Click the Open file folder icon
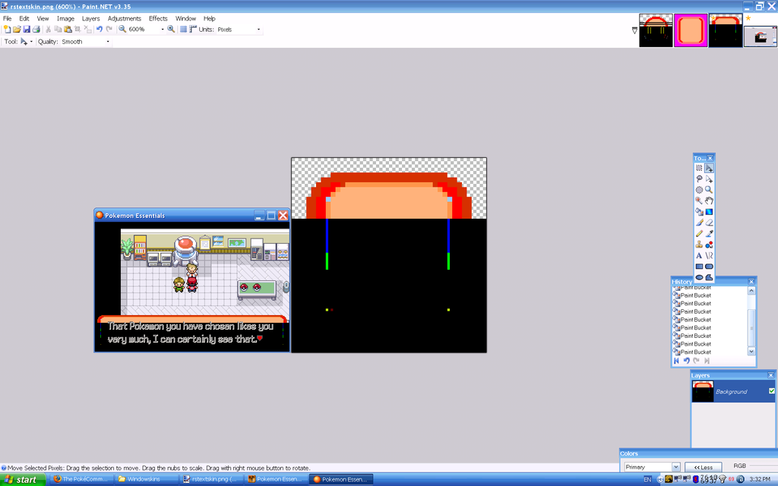This screenshot has width=778, height=486. pos(17,30)
